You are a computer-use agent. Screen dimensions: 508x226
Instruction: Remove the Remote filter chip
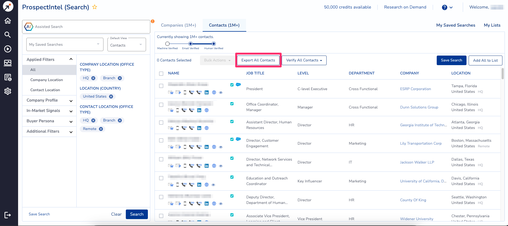pos(101,129)
